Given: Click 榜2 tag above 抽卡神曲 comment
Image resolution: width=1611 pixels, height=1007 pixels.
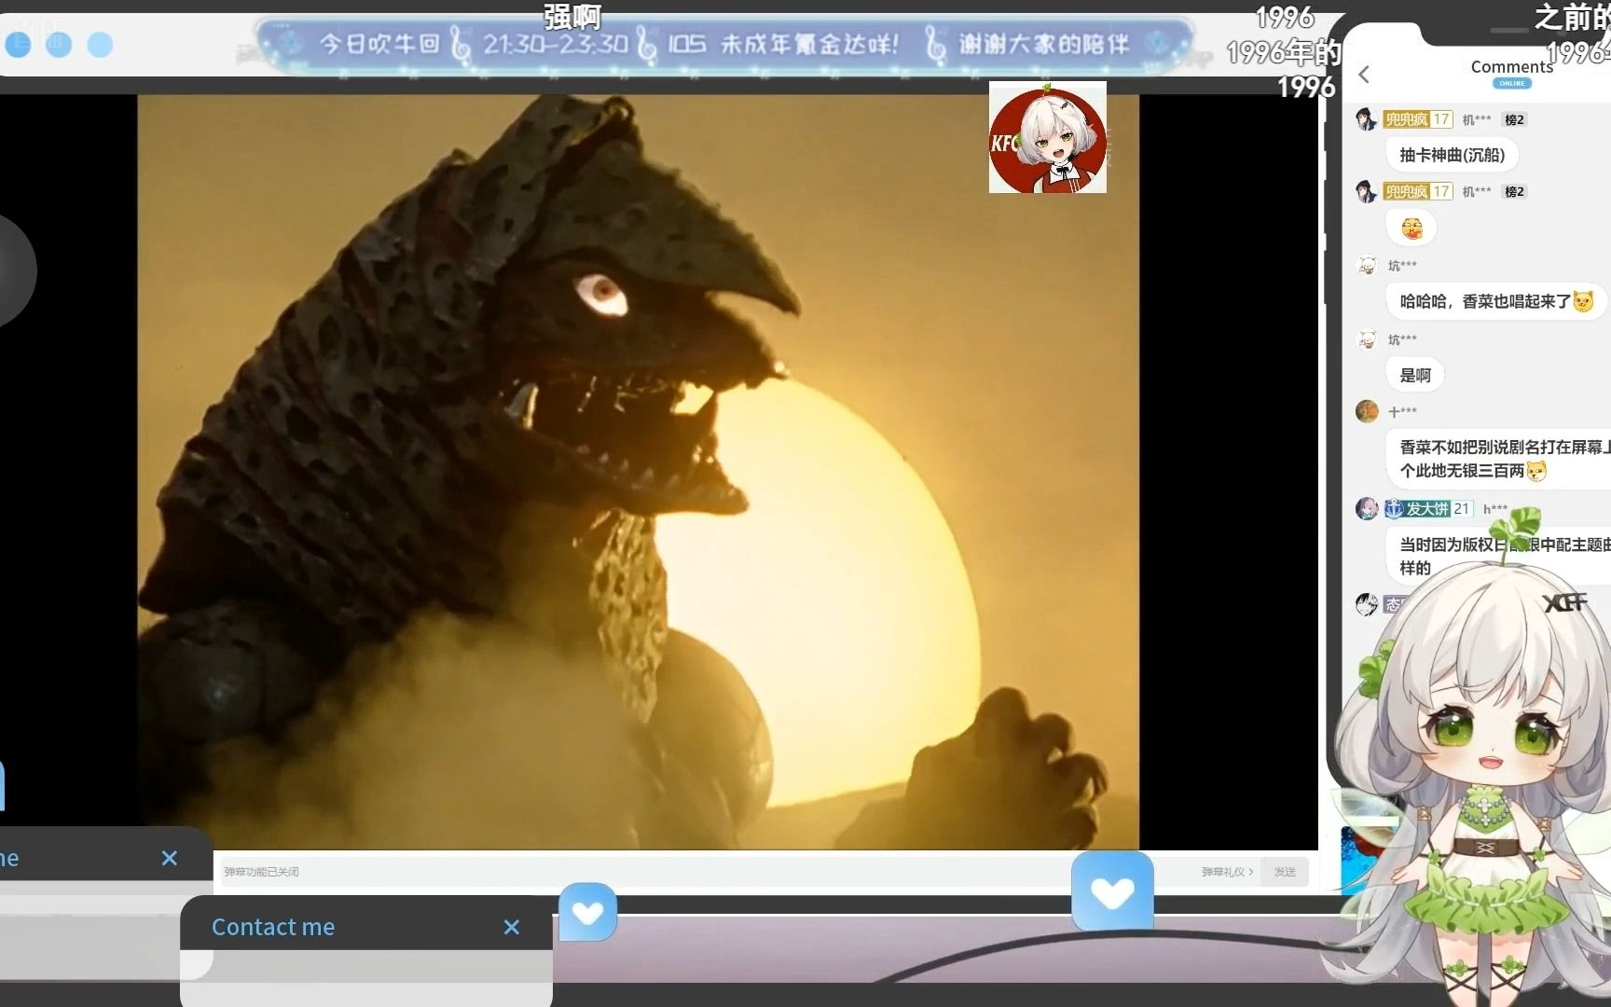Looking at the screenshot, I should [1515, 119].
